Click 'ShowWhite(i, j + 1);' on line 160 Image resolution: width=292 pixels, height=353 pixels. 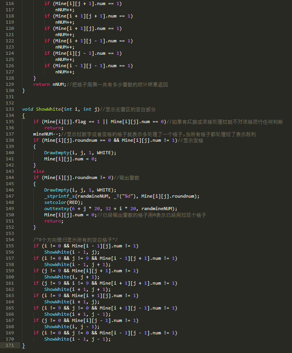coord(72,277)
